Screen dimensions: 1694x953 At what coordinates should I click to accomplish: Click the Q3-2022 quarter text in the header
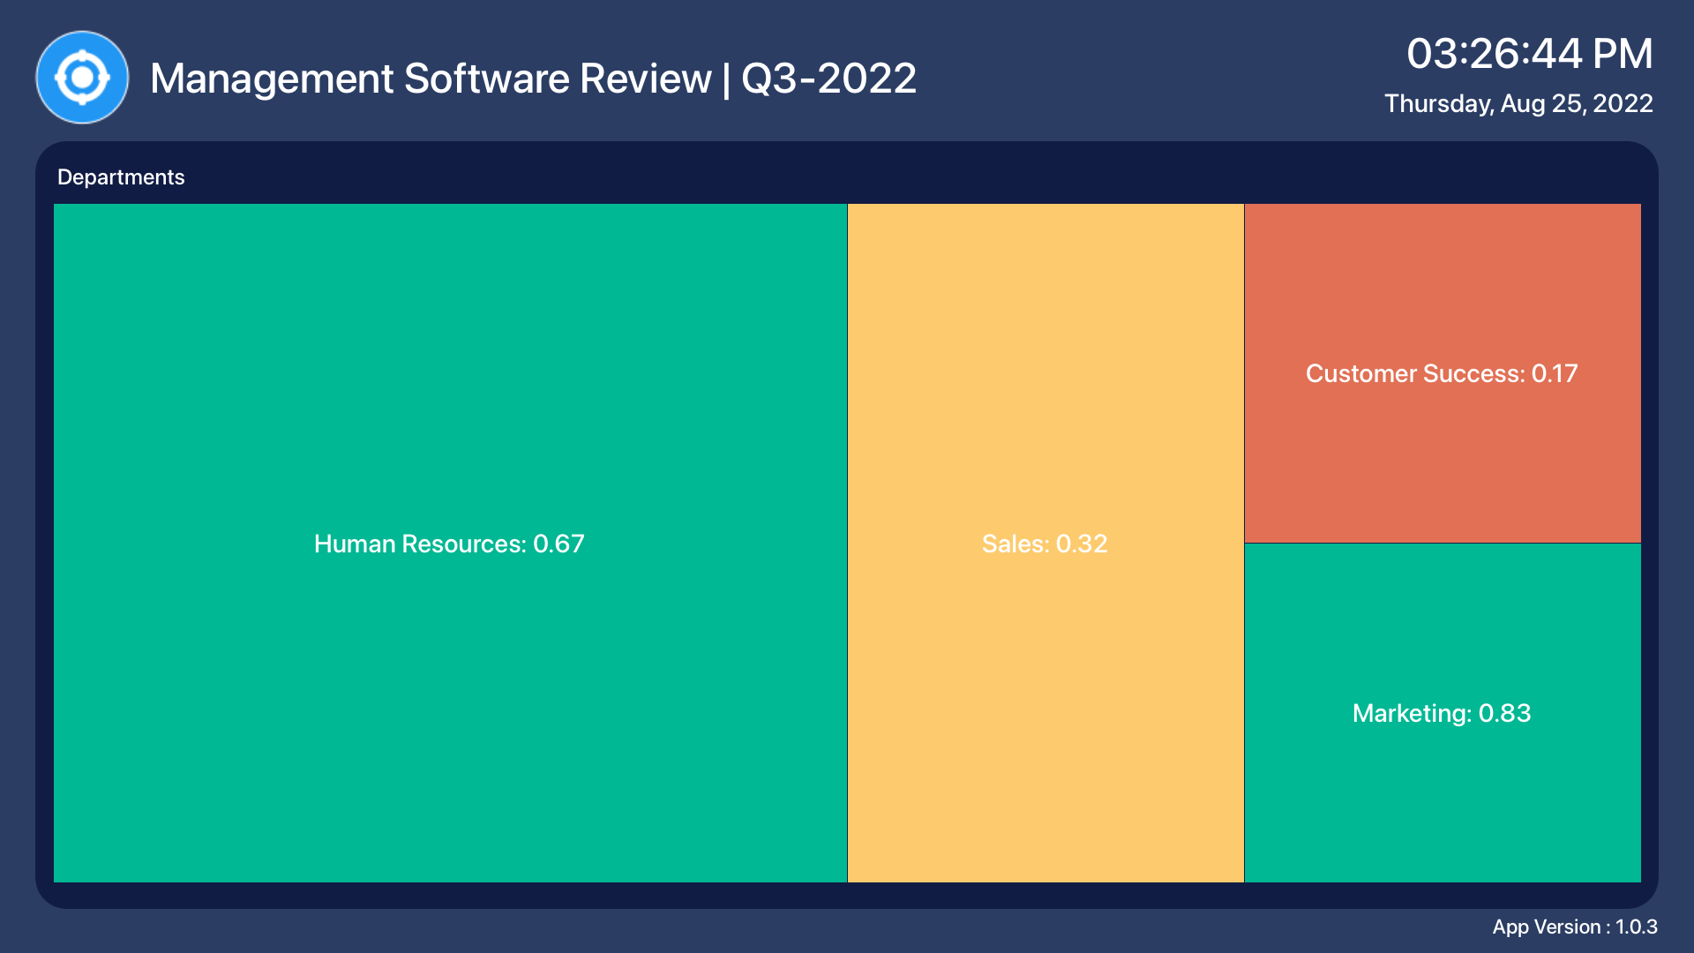(828, 79)
